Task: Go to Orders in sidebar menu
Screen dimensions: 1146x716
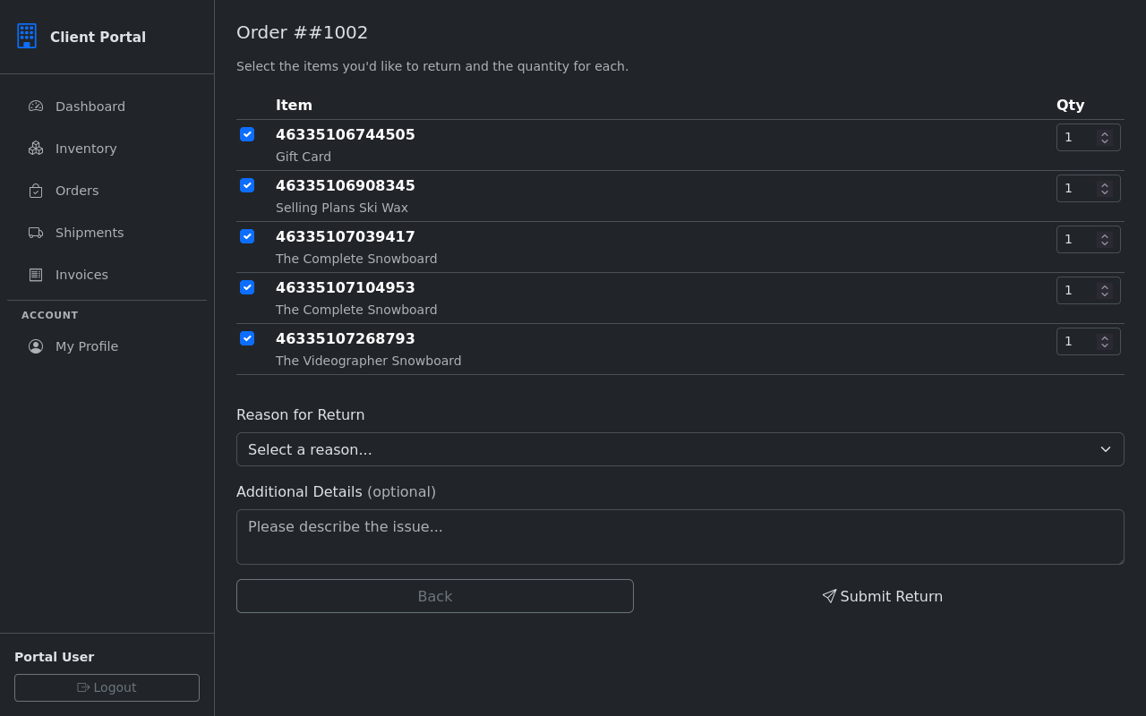Action: point(77,191)
